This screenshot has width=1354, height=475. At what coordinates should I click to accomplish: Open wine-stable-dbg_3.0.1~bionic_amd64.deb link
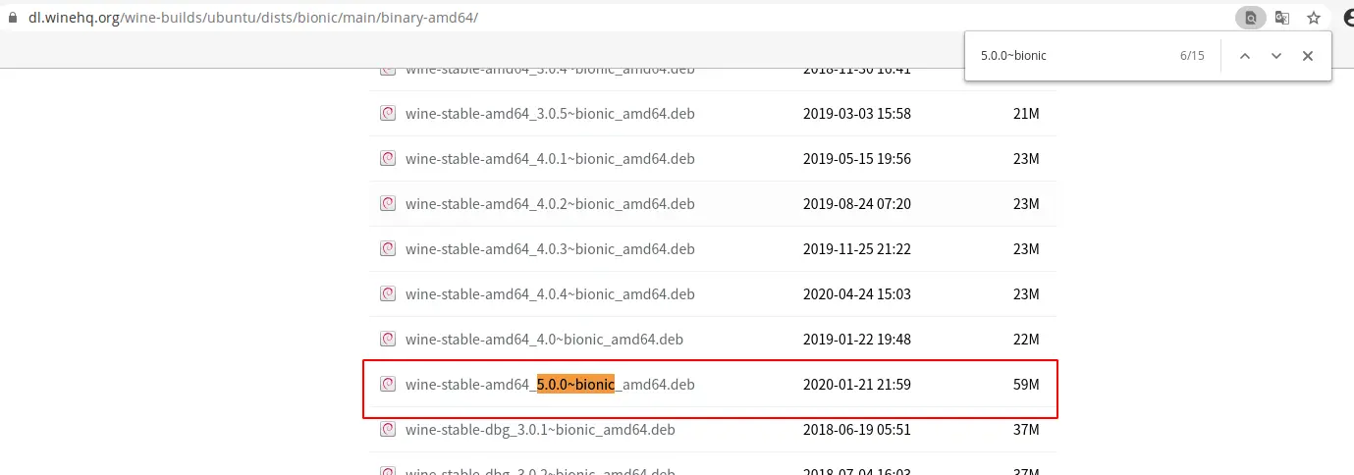540,429
